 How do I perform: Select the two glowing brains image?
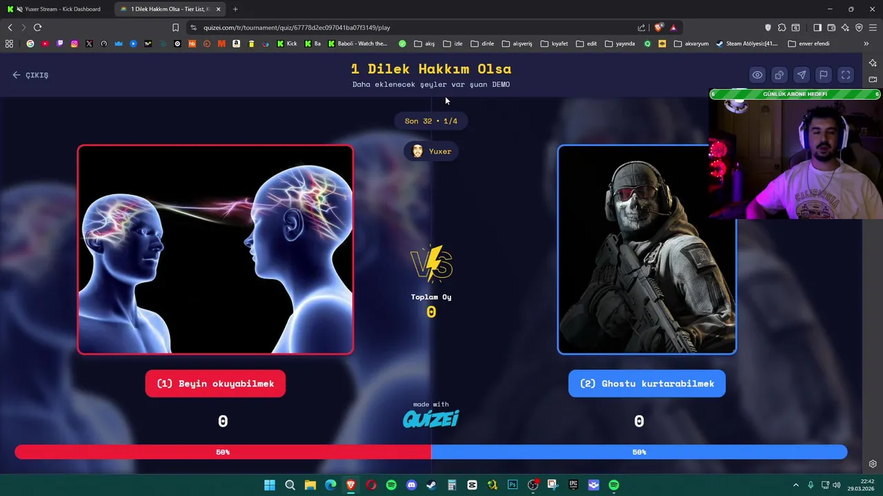tap(215, 249)
